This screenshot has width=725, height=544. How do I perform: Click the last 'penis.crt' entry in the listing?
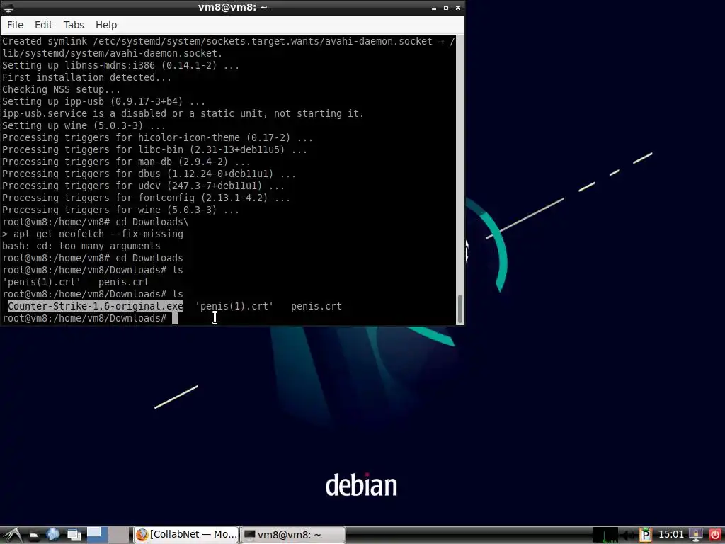[316, 306]
